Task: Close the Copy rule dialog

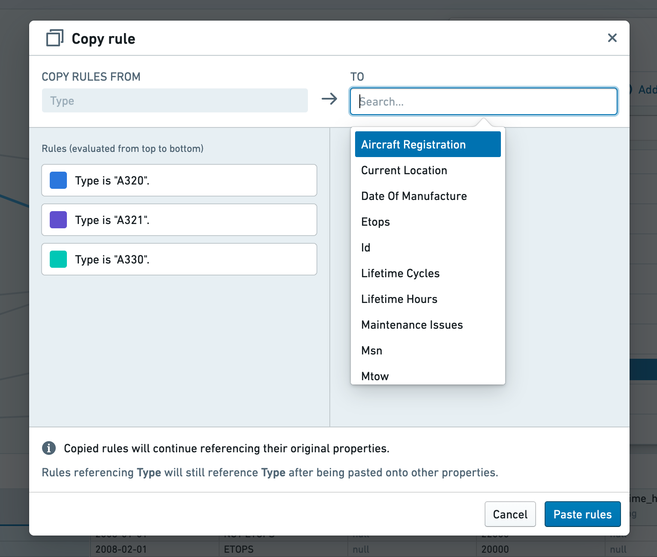Action: [x=612, y=38]
